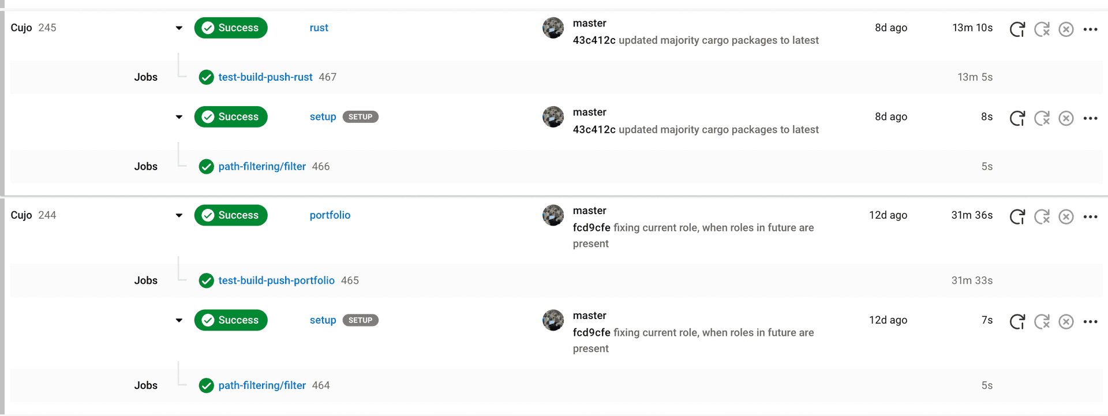Open path-filtering/filter job 466

point(261,167)
